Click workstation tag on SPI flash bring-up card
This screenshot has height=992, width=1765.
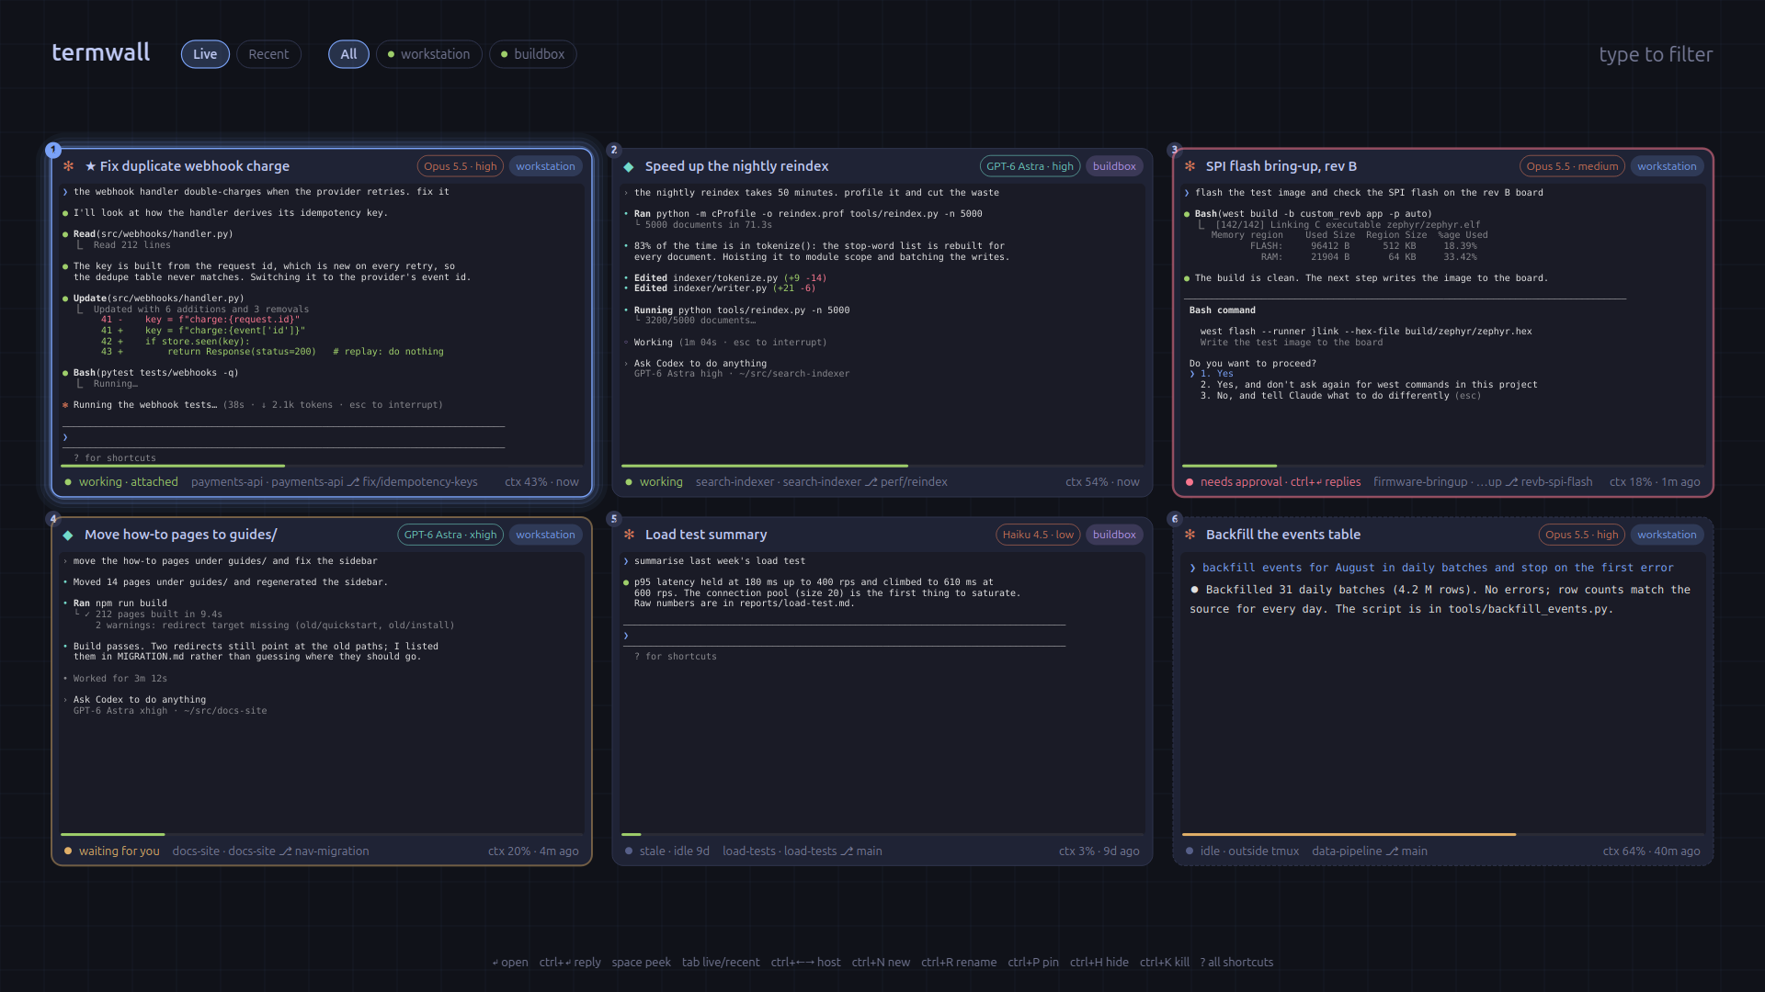(1667, 166)
